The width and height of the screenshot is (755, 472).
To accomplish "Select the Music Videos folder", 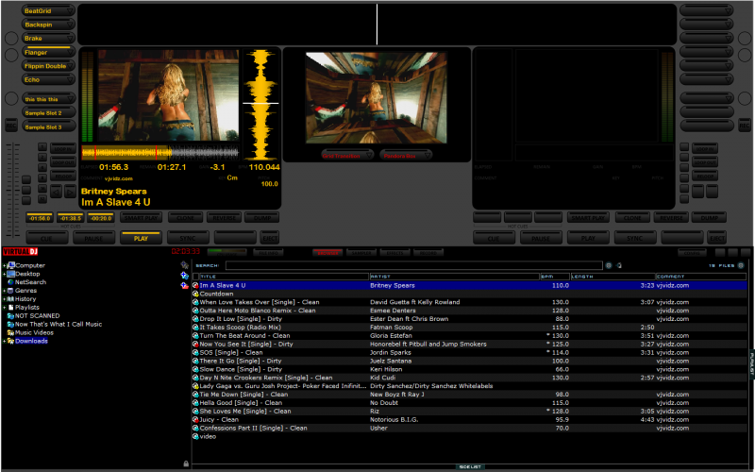I will pos(34,332).
